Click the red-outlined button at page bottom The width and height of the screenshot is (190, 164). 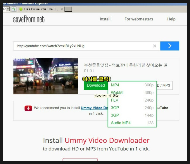80,160
